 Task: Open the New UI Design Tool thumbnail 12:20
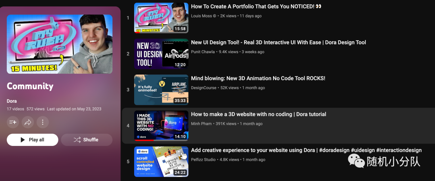pos(161,54)
